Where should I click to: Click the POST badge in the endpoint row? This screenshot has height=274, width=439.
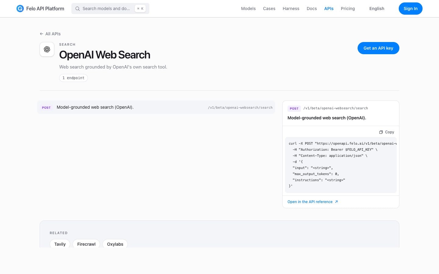[46, 107]
